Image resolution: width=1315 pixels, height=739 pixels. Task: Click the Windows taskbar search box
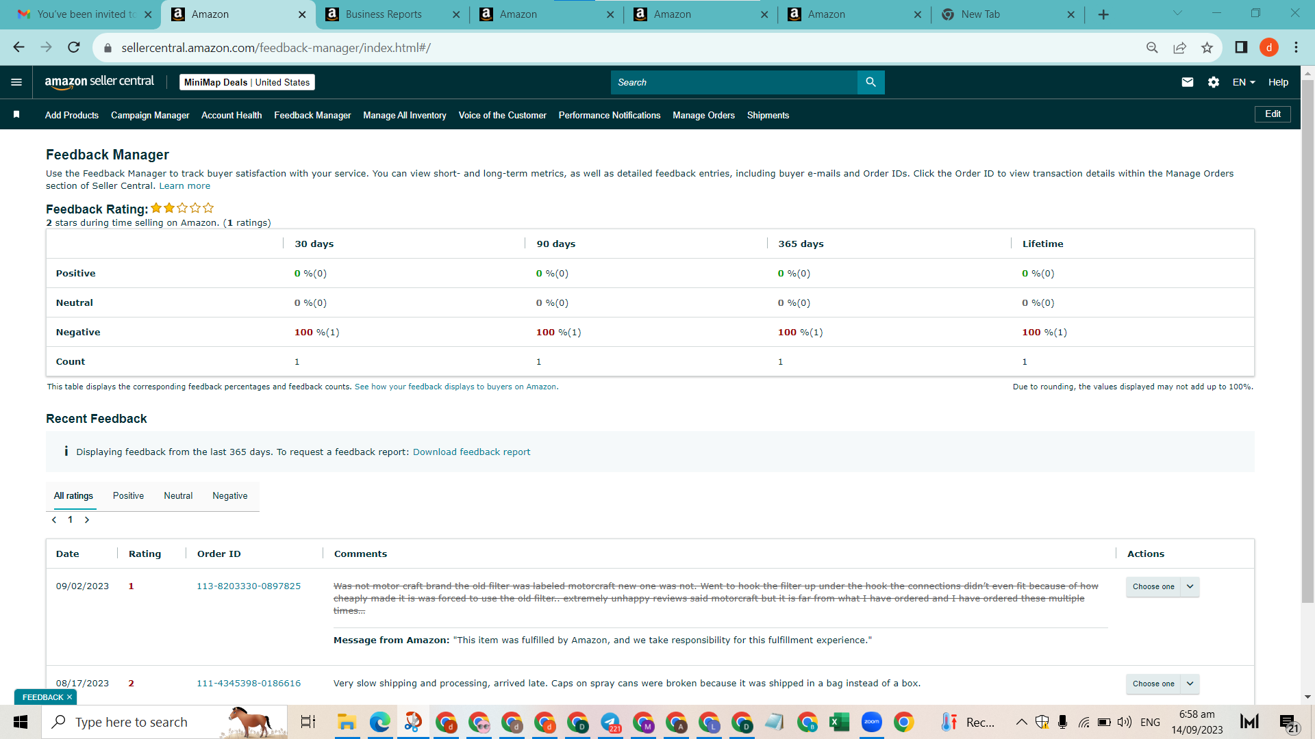click(x=164, y=722)
